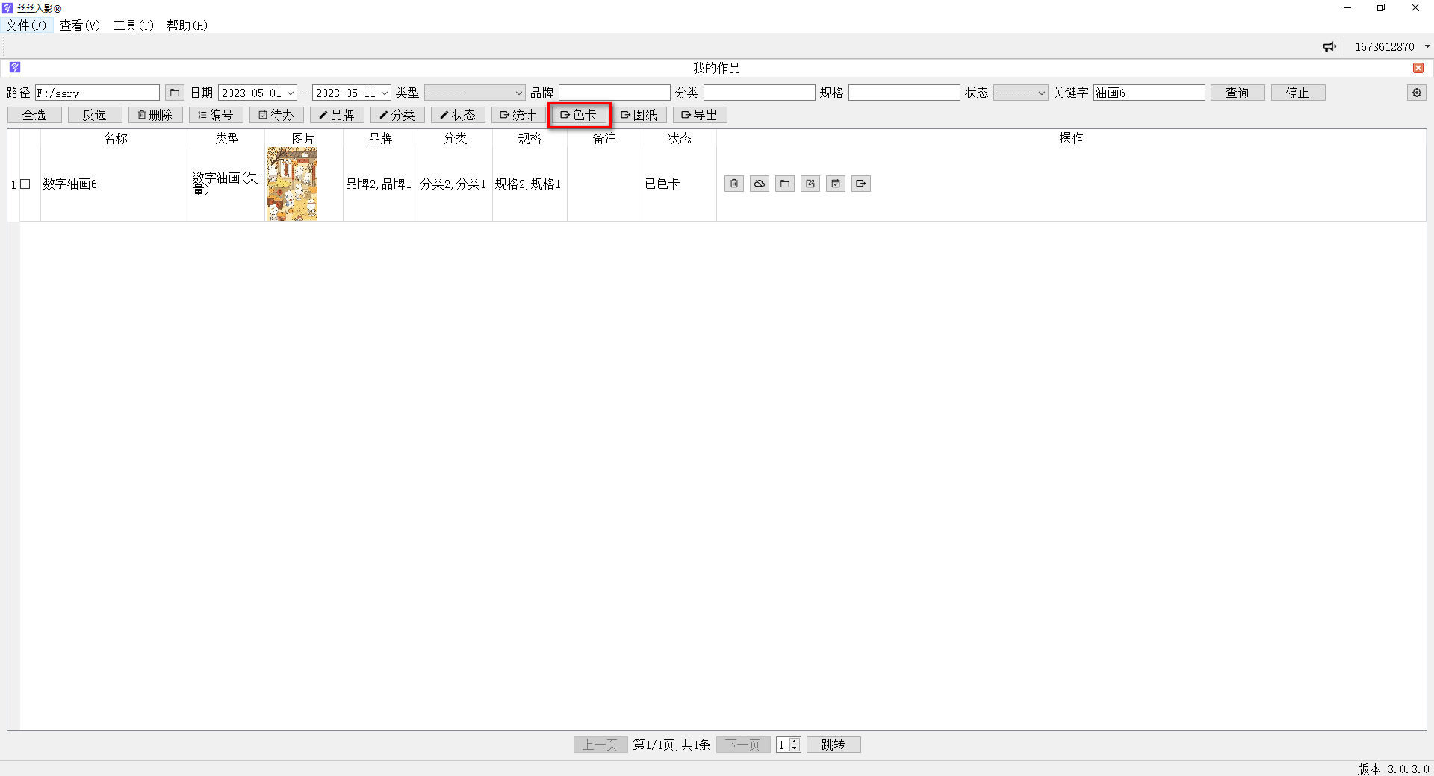The width and height of the screenshot is (1434, 776).
Task: Open the 查看(V) menu
Action: [x=79, y=25]
